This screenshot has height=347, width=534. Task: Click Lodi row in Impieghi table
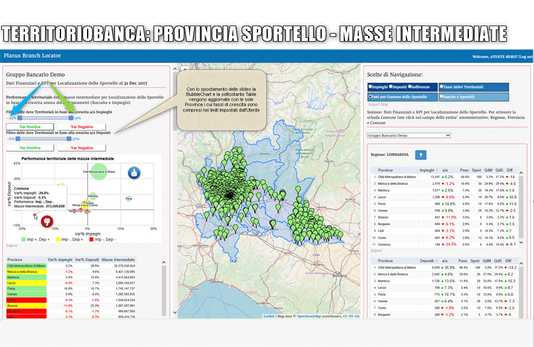click(x=444, y=231)
